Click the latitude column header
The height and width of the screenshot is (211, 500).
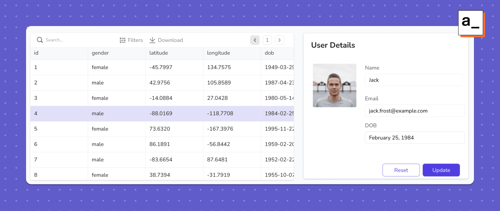click(159, 53)
